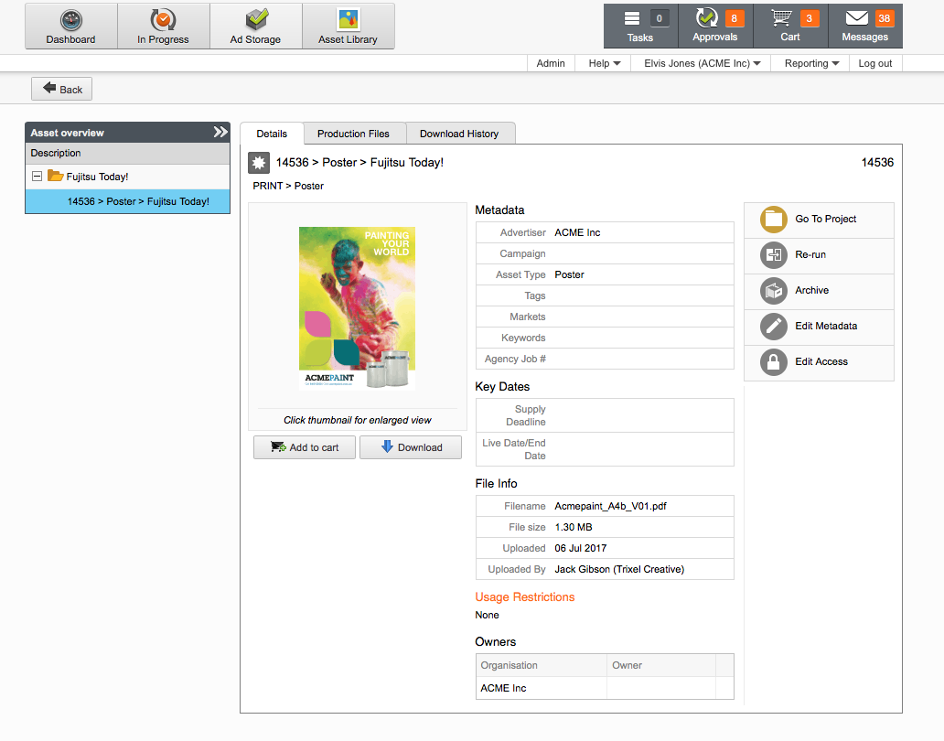The height and width of the screenshot is (741, 944).
Task: Switch to the Download History tab
Action: point(459,134)
